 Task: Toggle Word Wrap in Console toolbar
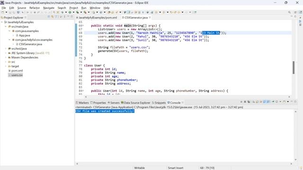(x=261, y=102)
